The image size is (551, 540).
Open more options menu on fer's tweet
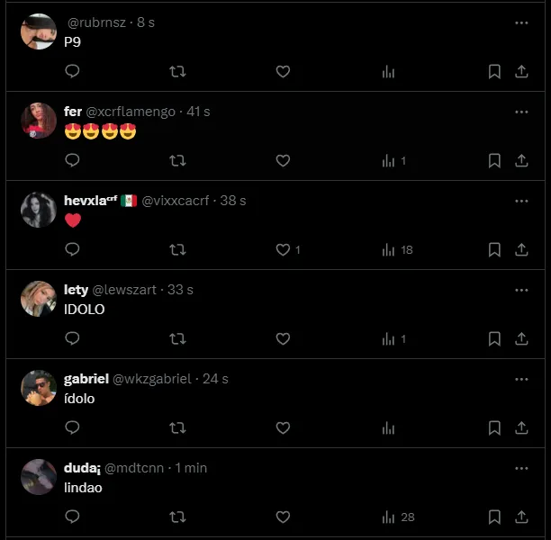(x=521, y=112)
